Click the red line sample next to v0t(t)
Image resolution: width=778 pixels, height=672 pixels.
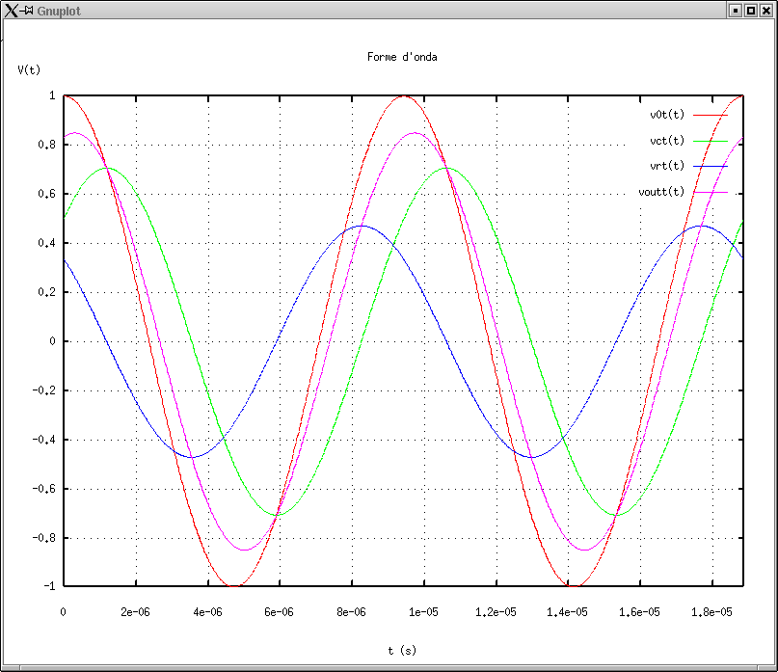point(710,115)
